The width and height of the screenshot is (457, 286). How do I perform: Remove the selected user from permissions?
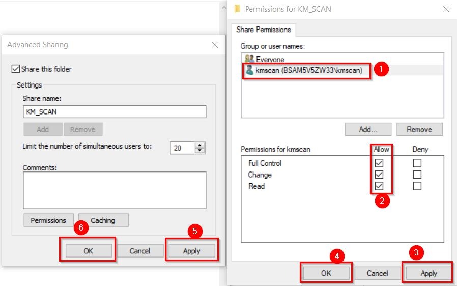point(419,129)
